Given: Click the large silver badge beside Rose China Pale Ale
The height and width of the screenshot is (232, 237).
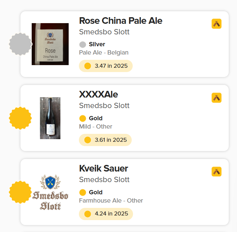Looking at the screenshot, I should [20, 44].
